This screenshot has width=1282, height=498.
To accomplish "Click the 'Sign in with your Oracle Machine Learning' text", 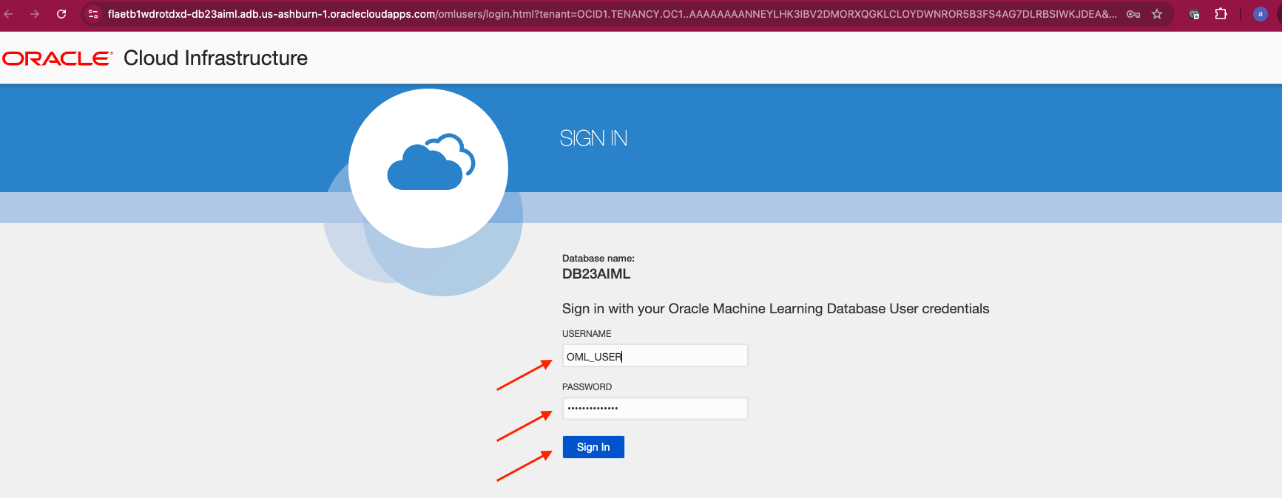I will pyautogui.click(x=775, y=309).
